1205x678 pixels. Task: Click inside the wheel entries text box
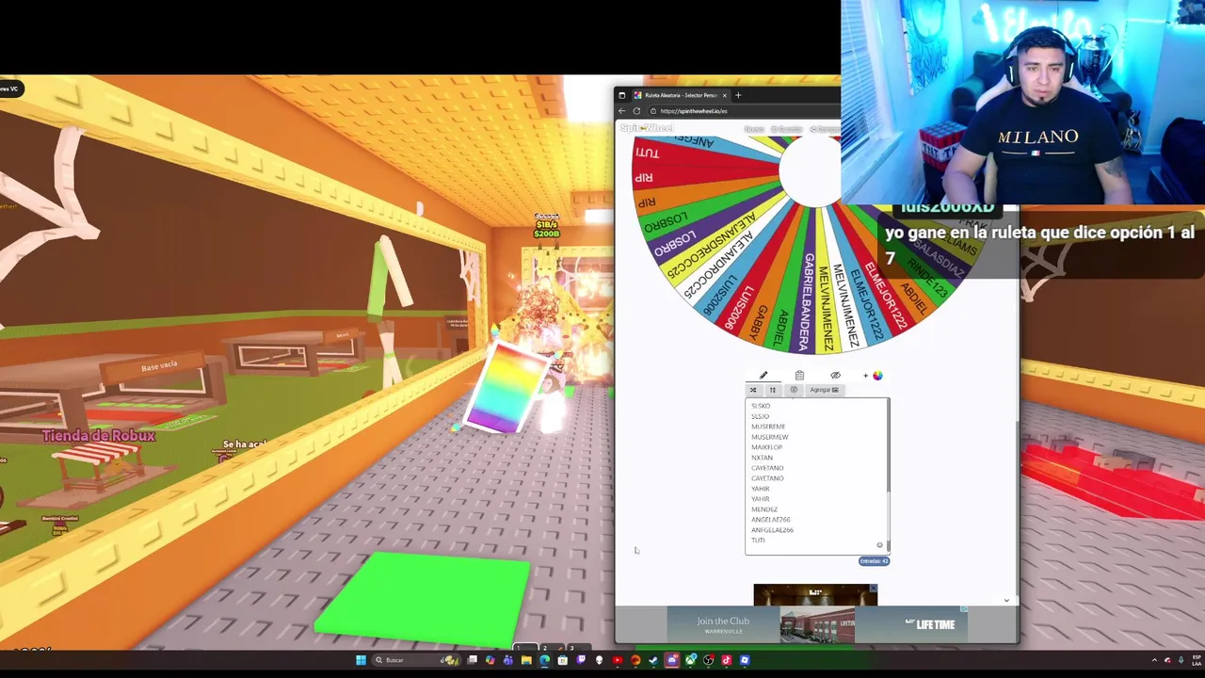tap(816, 476)
